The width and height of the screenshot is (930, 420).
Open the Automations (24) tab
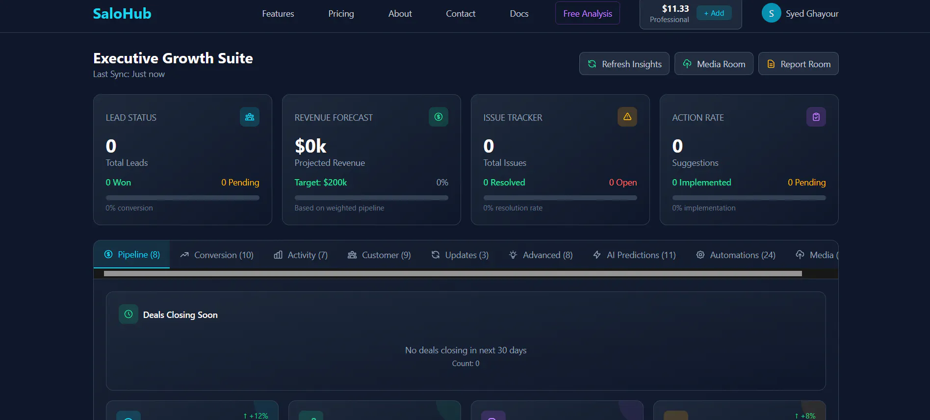tap(736, 255)
